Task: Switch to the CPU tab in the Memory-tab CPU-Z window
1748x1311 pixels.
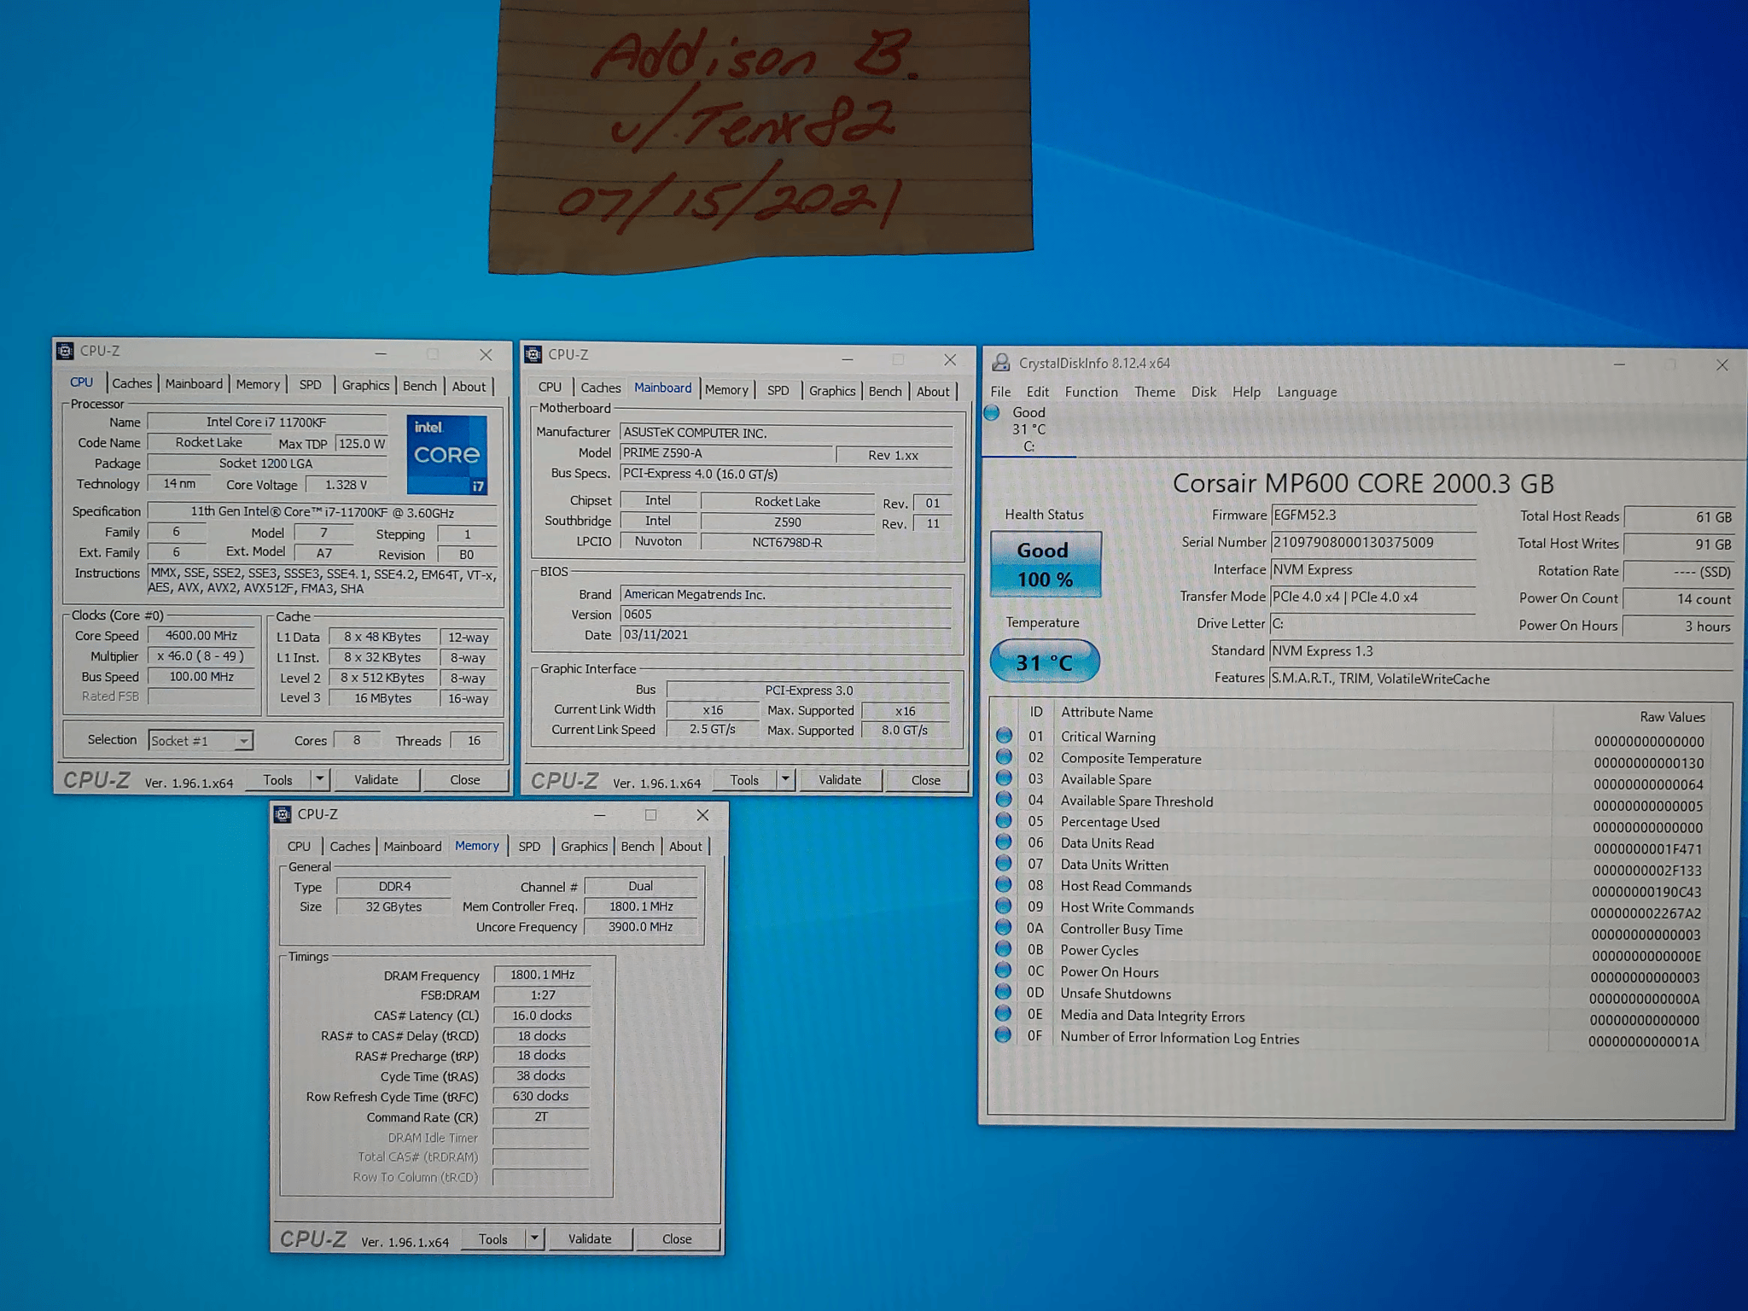Action: click(x=299, y=846)
